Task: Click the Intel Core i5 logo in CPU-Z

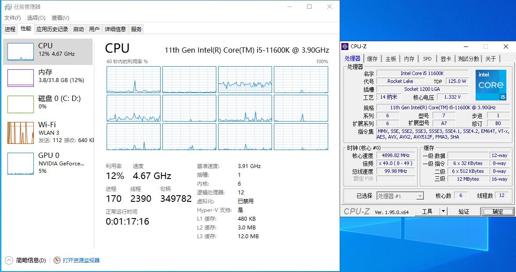Action: tap(491, 85)
